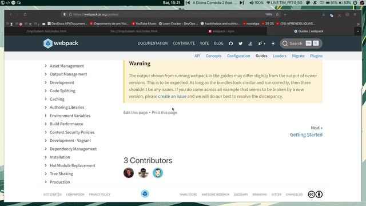
Task: Open the SWAG STORE footer link
Action: 188,195
